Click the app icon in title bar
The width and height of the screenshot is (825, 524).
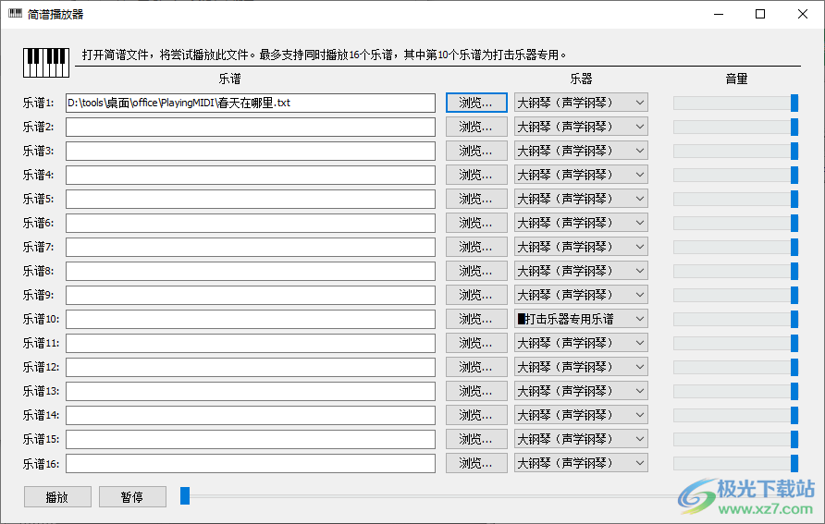(15, 14)
